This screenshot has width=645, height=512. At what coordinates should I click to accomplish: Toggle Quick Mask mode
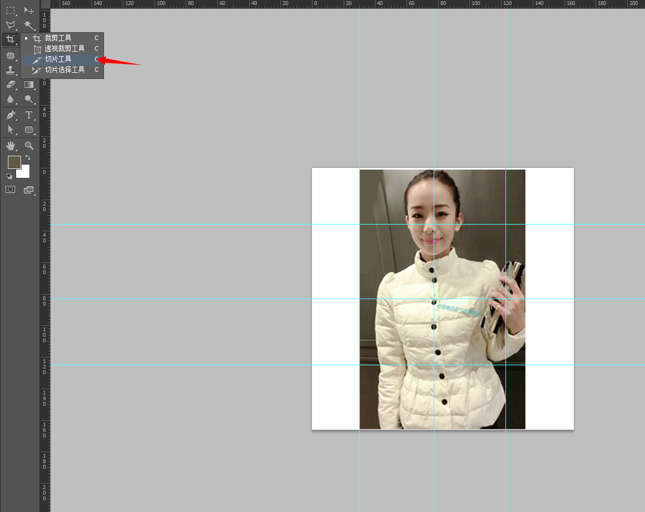(x=10, y=190)
